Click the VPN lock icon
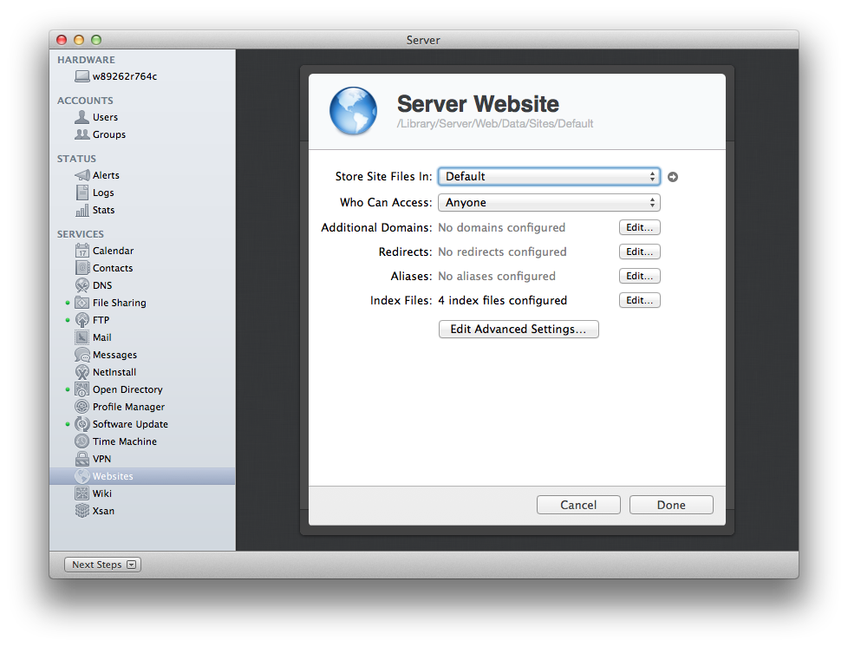The width and height of the screenshot is (848, 647). [82, 459]
